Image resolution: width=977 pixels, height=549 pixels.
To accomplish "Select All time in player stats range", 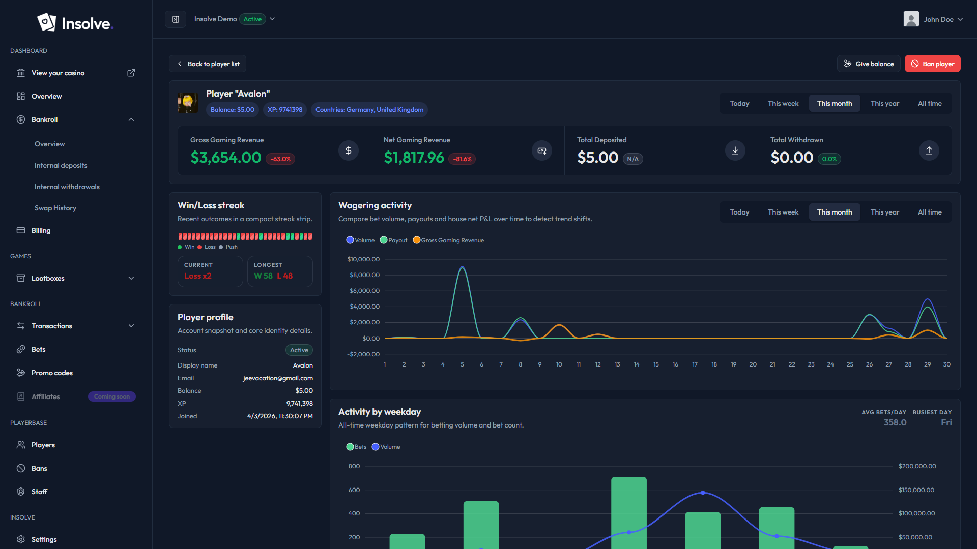I will coord(930,103).
